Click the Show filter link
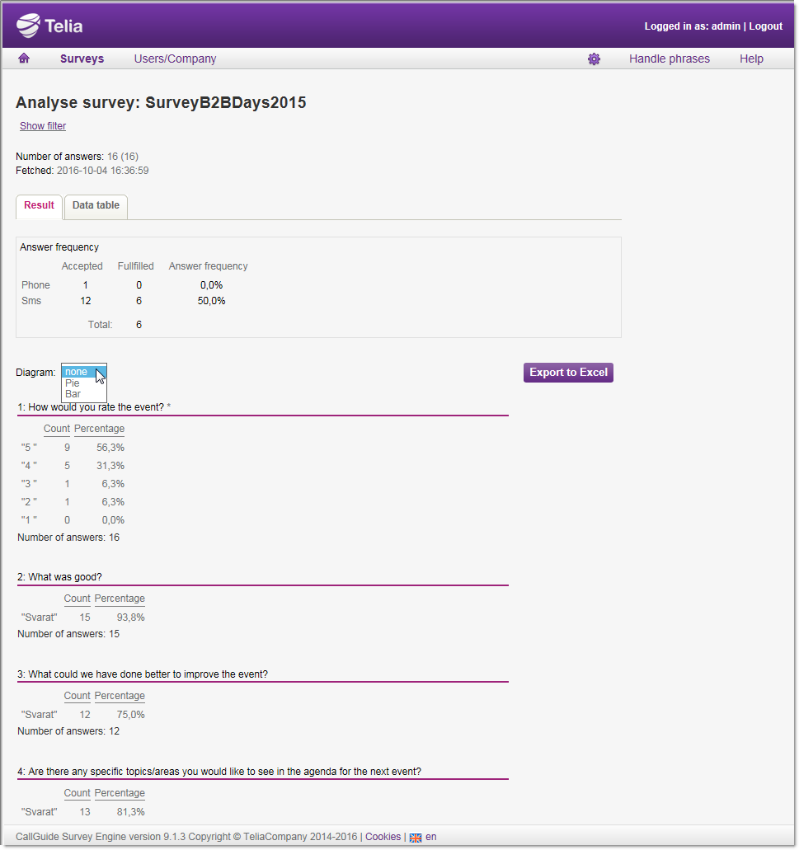 pyautogui.click(x=43, y=126)
